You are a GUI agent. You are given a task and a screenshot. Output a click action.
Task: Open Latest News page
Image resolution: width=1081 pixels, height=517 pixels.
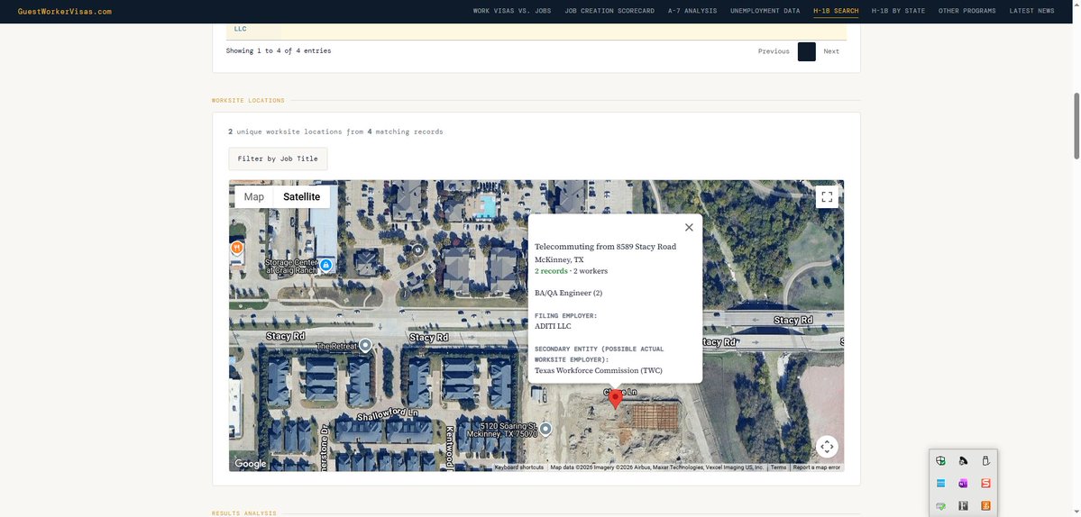1031,11
